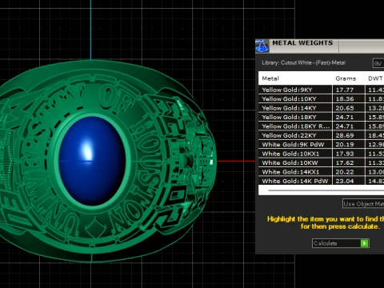Viewport: 384px width, 288px height.
Task: Select the Yellow Gold:14KY row
Action: 321,108
